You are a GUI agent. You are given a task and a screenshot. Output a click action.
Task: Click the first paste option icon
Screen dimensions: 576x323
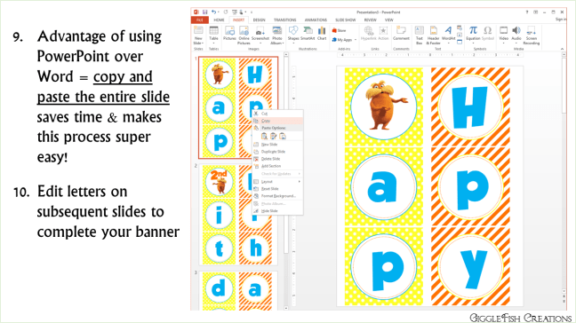click(264, 137)
